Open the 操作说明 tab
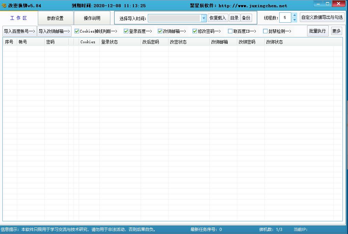Image resolution: width=348 pixels, height=234 pixels. 91,18
